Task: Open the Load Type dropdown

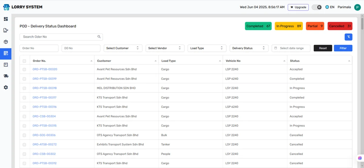Action: point(207,48)
